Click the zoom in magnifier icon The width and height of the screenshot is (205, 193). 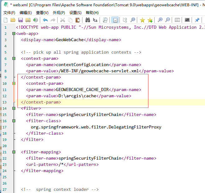(160, 20)
